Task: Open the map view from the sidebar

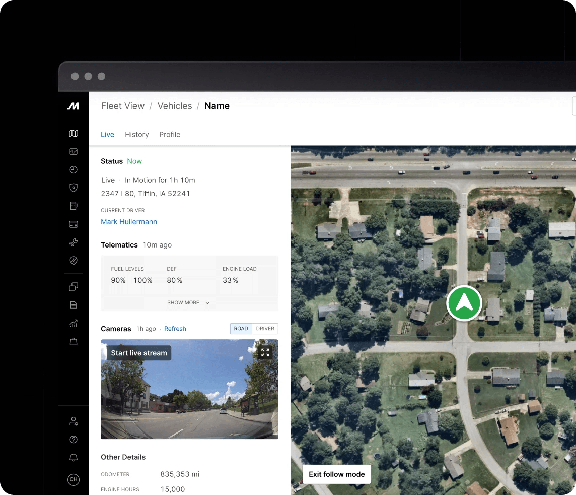Action: coord(74,134)
